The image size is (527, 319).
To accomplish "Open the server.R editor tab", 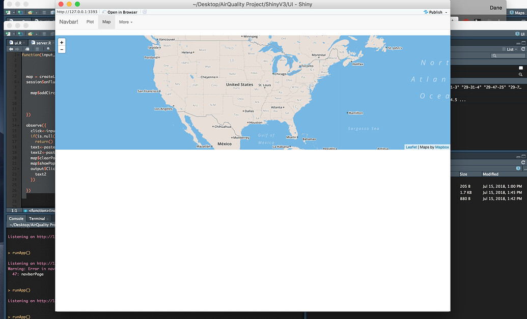I will 42,43.
